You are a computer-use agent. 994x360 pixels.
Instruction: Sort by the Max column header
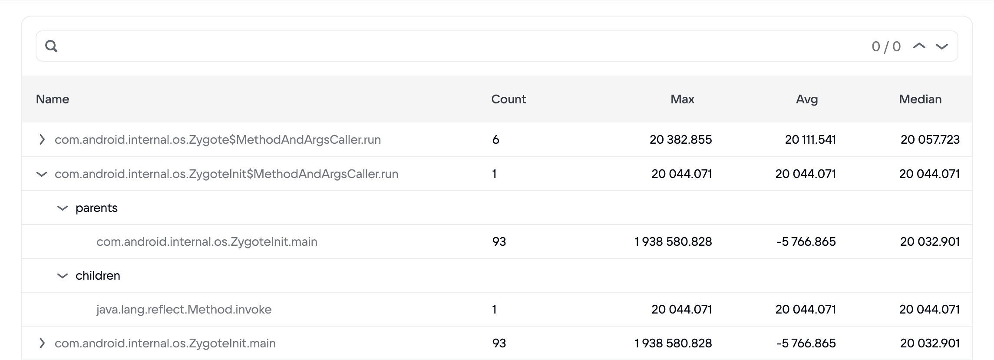[682, 99]
